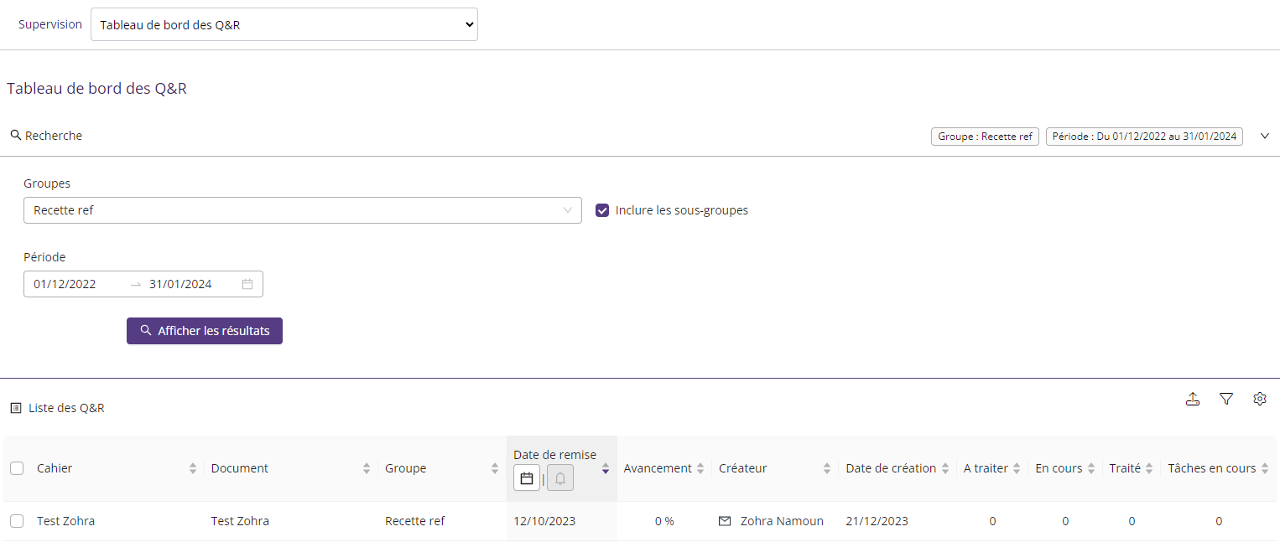Click Afficher les résultats button
The width and height of the screenshot is (1280, 542).
pos(205,331)
